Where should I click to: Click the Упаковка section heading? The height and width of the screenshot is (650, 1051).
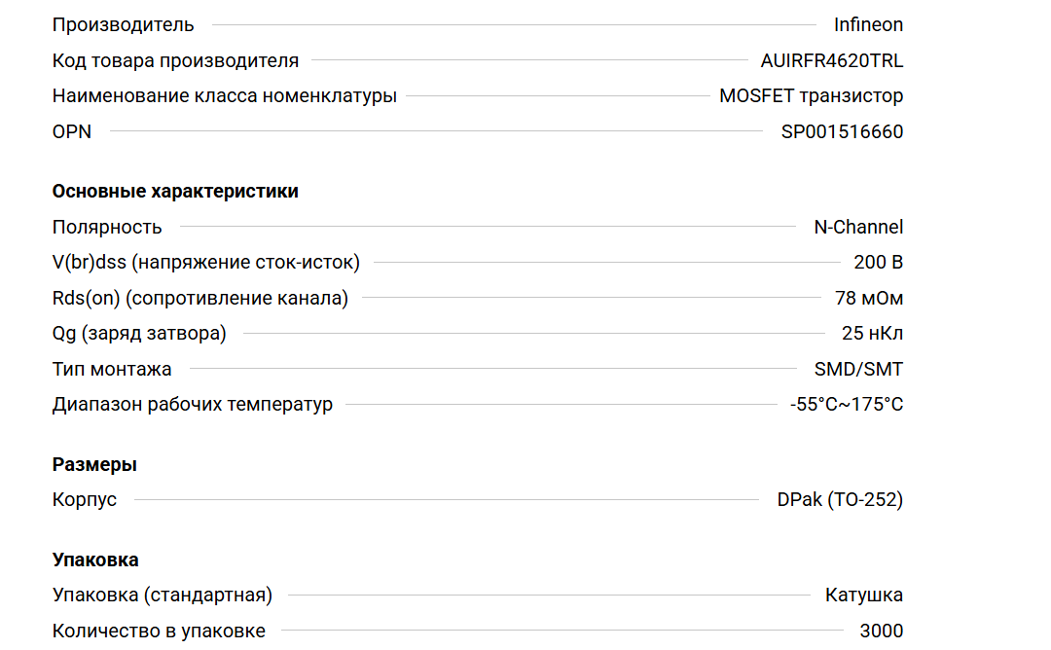95,560
